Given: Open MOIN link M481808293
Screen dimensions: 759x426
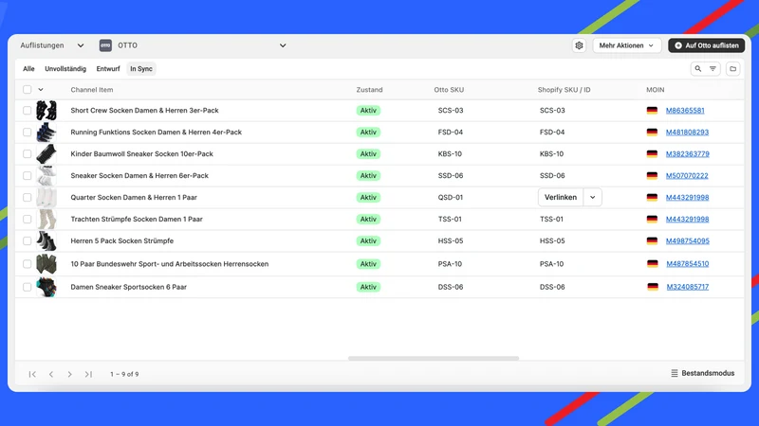Looking at the screenshot, I should 687,133.
